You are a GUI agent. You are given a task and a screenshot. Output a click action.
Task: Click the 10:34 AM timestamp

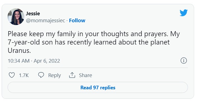[x=18, y=61]
